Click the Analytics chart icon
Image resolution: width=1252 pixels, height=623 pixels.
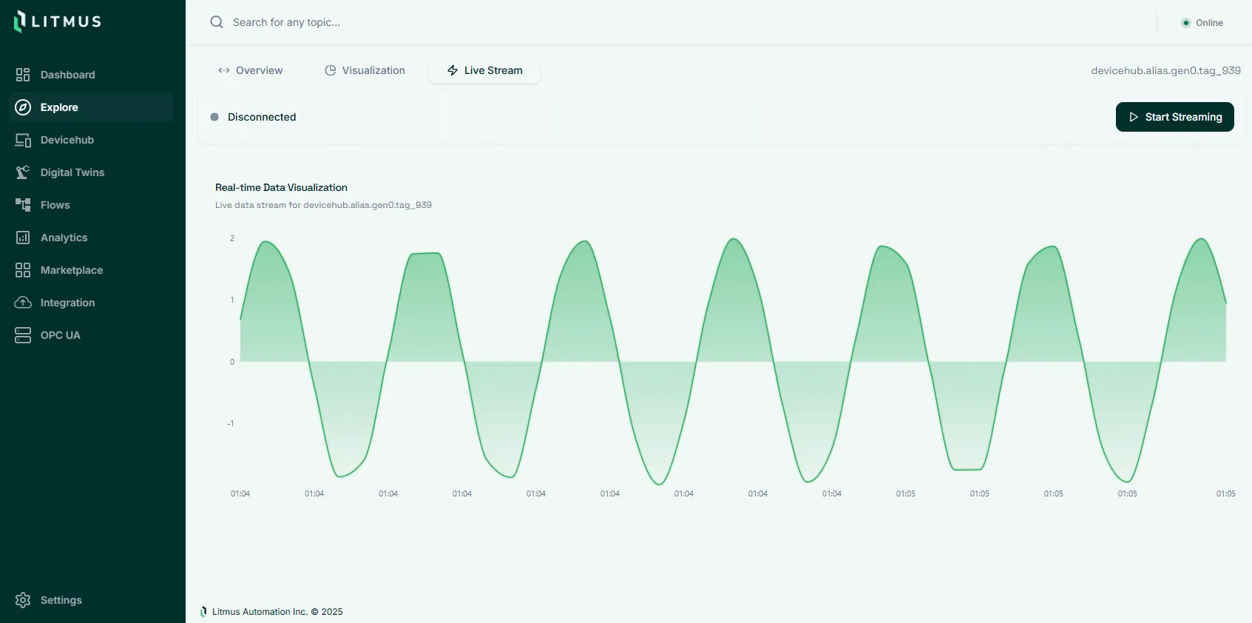(23, 238)
